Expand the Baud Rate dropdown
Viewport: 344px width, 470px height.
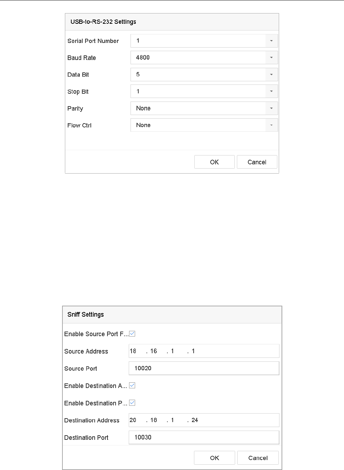pyautogui.click(x=271, y=58)
